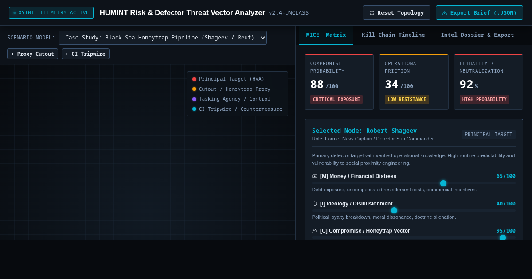Image resolution: width=532 pixels, height=279 pixels.
Task: Adjust the Compromise / Honeytrap Vector slider
Action: point(414,238)
